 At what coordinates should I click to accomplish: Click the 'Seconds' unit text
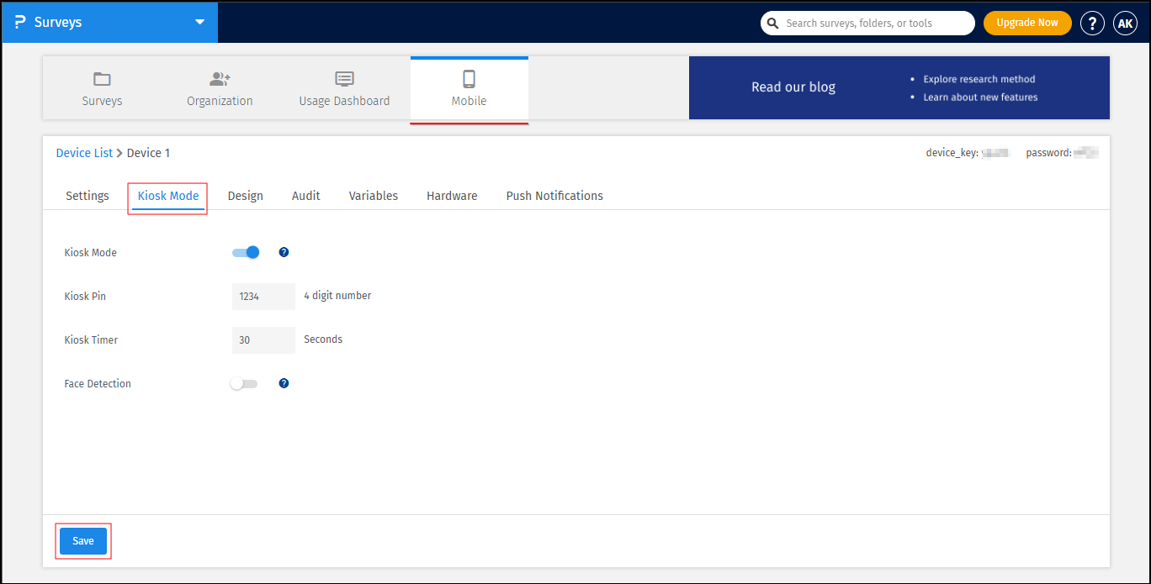(323, 339)
